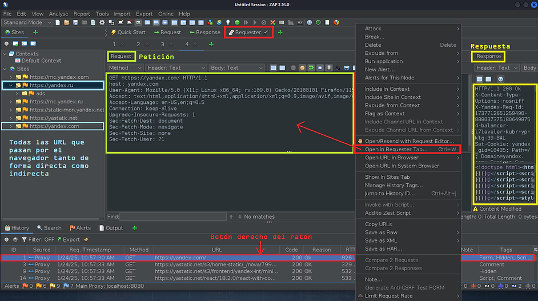Add new requester tab with green plus after tab 4

pyautogui.click(x=211, y=45)
